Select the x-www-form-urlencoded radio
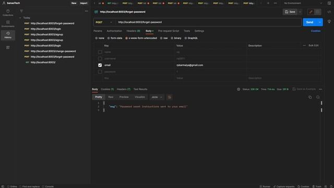This screenshot has width=334, height=188. click(x=126, y=38)
